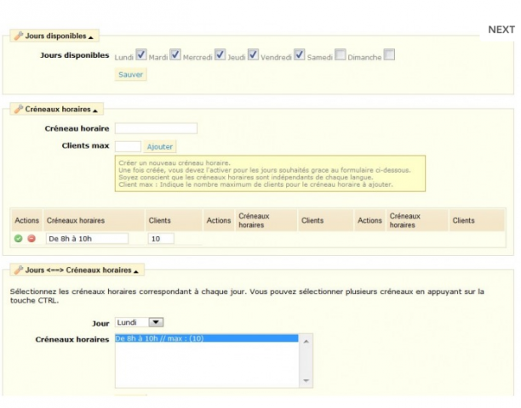
Task: Click the Clients max input field
Action: click(128, 146)
